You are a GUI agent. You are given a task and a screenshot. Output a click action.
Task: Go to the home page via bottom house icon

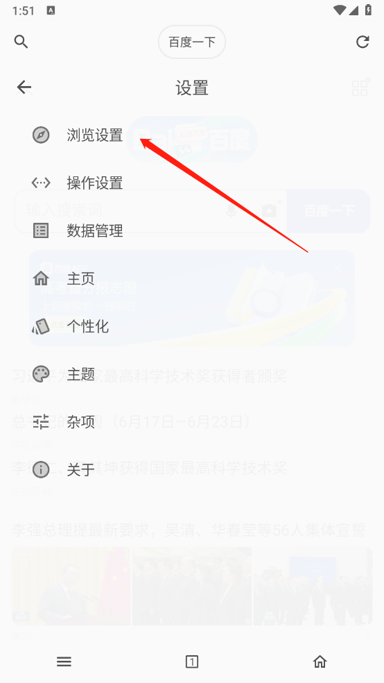click(320, 661)
